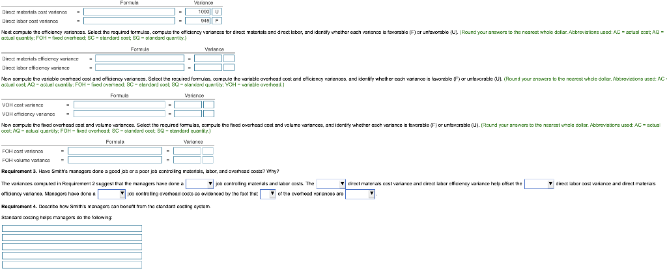The image size is (667, 273).
Task: Click the F box for Direct labor cost variance
Action: [217, 21]
